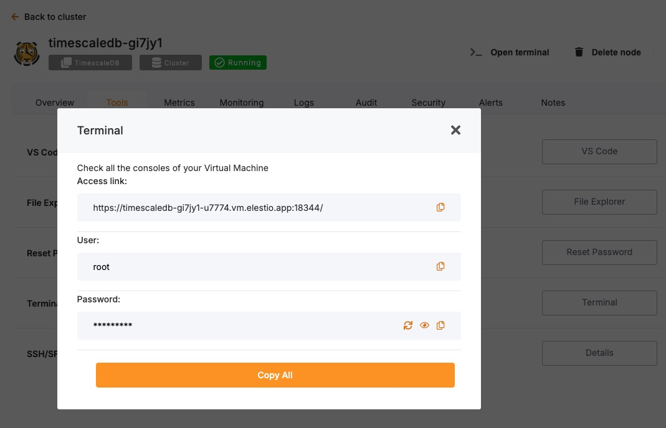Click the timescaledb tiger logo
Screen dimensions: 666x428
(x=27, y=53)
